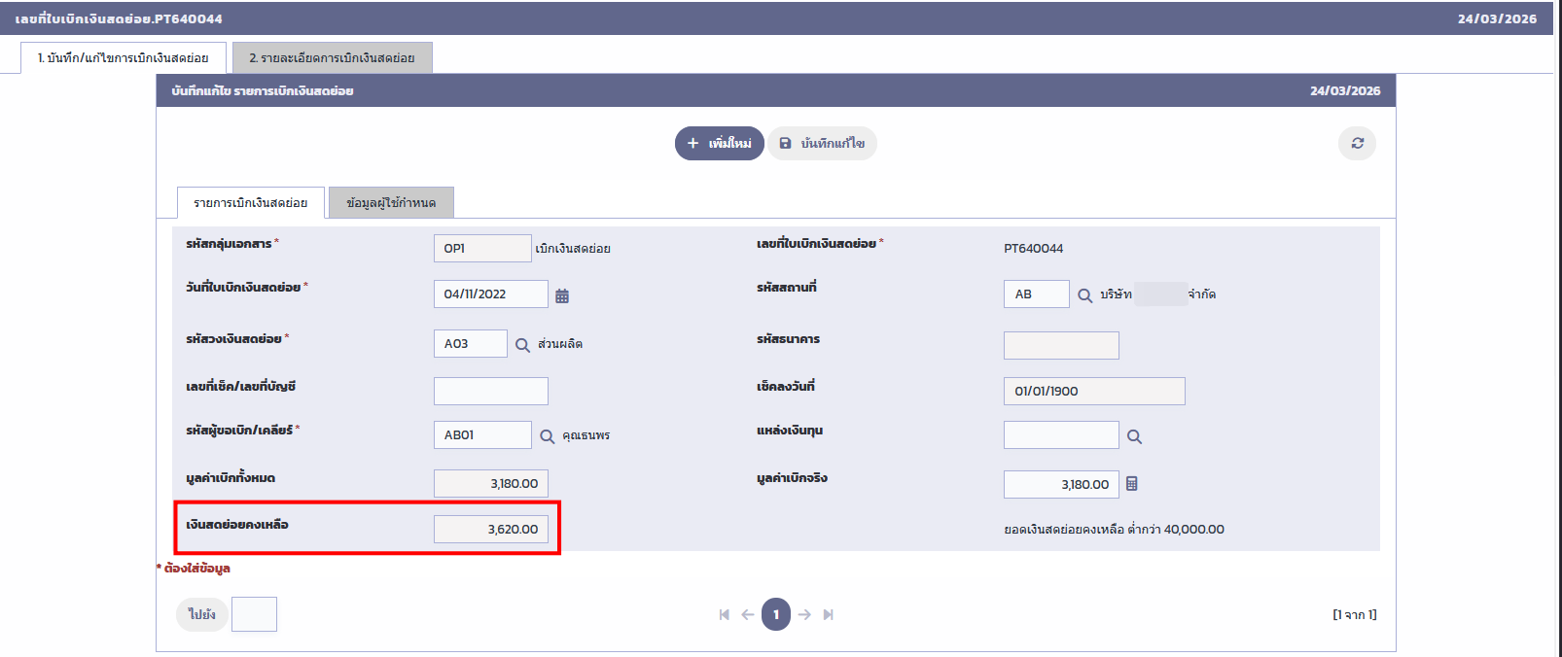Click the bank code input field
Screen dimensions: 1562x657
[x=1060, y=345]
